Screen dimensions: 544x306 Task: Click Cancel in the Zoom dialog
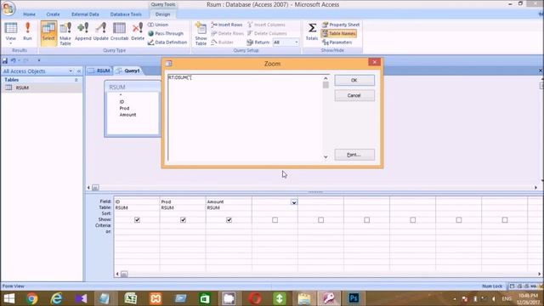pyautogui.click(x=354, y=95)
